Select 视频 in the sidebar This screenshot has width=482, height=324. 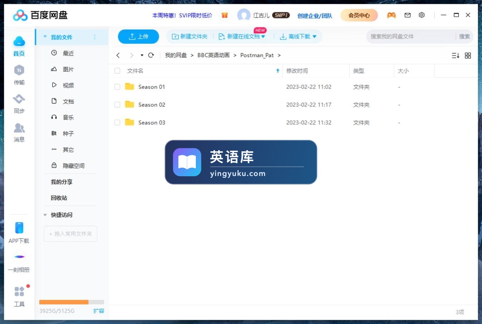68,85
